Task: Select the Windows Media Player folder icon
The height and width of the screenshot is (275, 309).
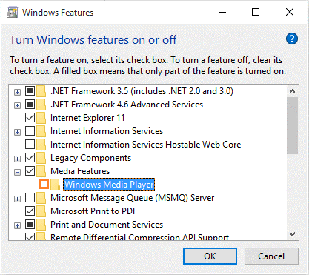Action: [55, 185]
